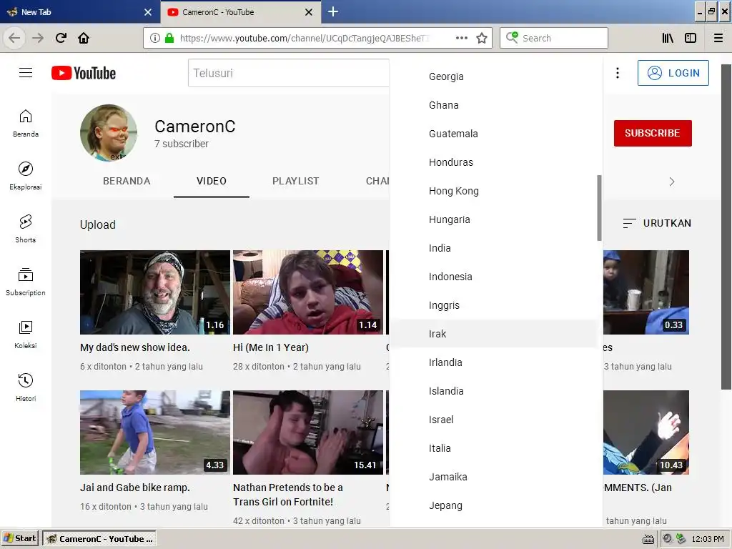The height and width of the screenshot is (549, 732).
Task: Open the URUTKAN sort dropdown
Action: (657, 223)
